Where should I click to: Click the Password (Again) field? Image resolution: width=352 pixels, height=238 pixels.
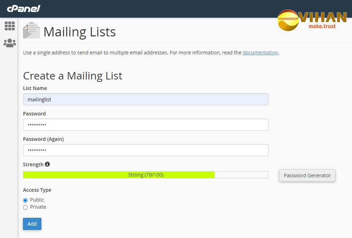pyautogui.click(x=146, y=150)
